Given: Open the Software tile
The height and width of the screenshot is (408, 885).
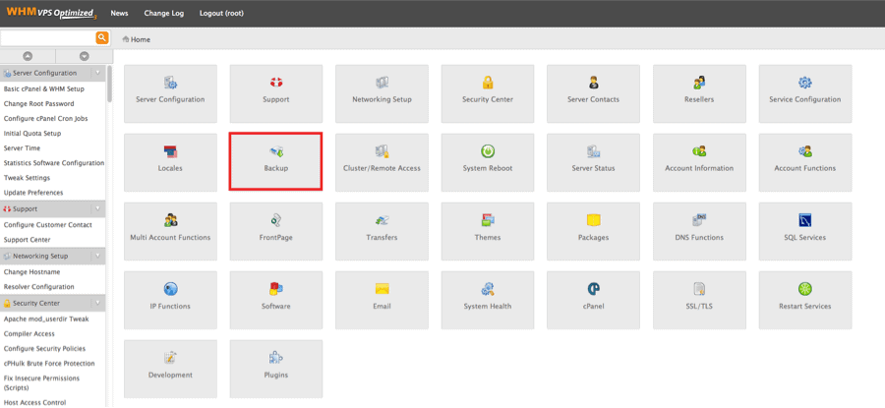Looking at the screenshot, I should point(276,300).
